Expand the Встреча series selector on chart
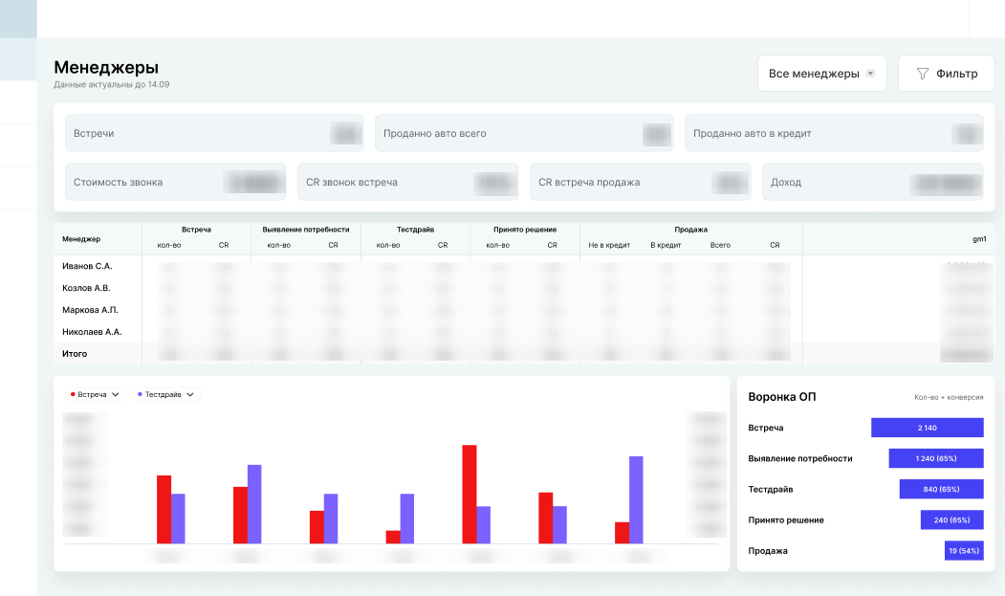The height and width of the screenshot is (596, 1005). [x=96, y=394]
